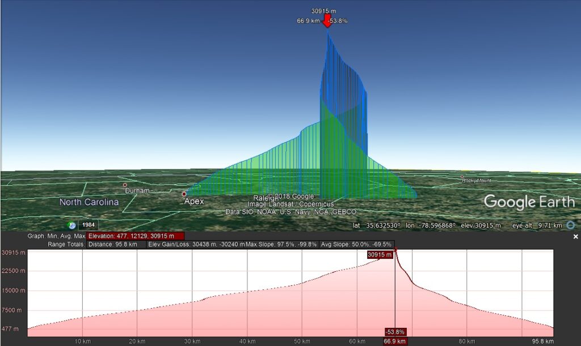Viewport: 581px width, 346px height.
Task: Close the elevation profile panel
Action: [575, 237]
